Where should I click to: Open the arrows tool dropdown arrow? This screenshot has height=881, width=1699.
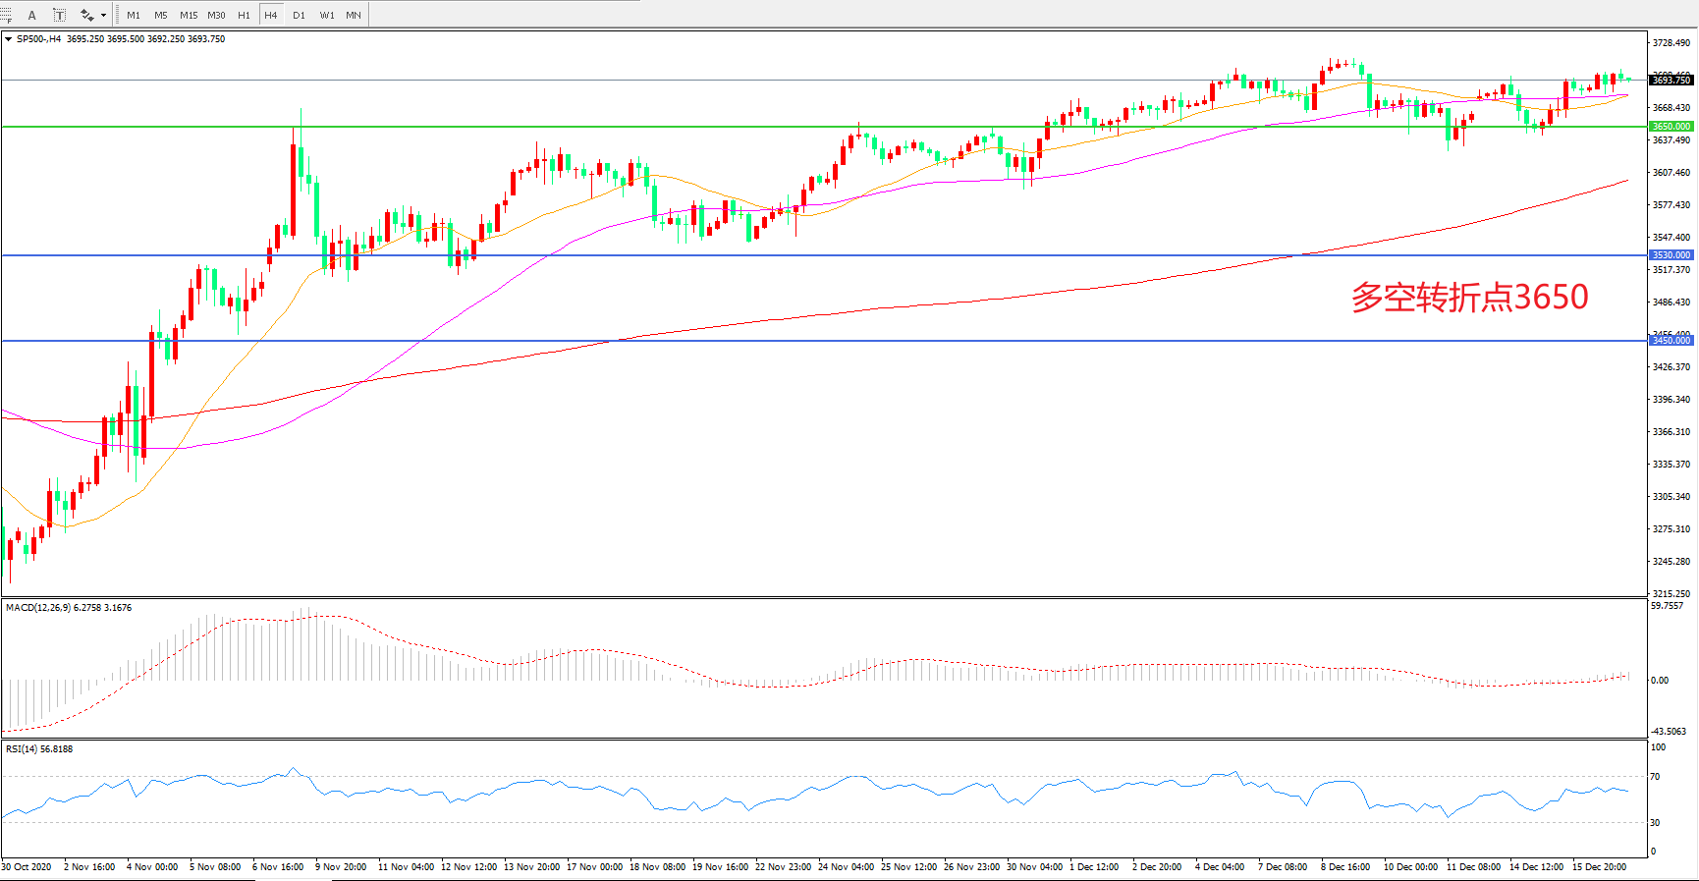103,15
